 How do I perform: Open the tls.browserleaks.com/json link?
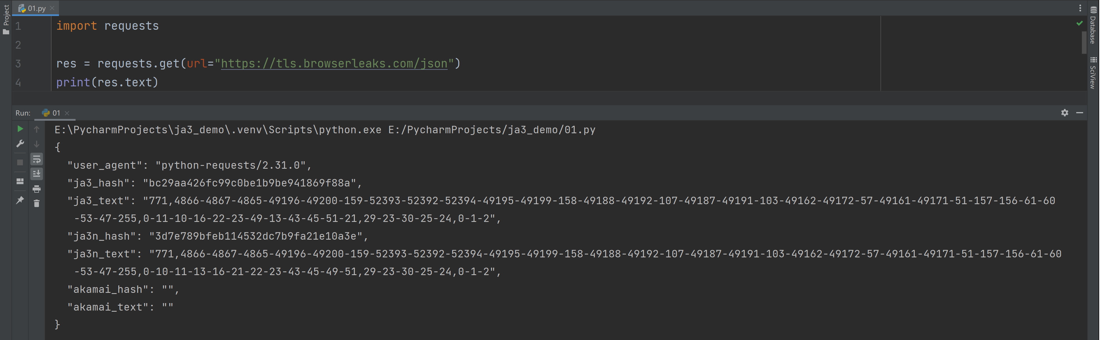334,63
